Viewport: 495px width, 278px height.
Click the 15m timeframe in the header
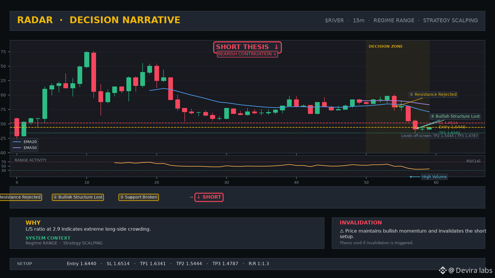[x=359, y=21]
